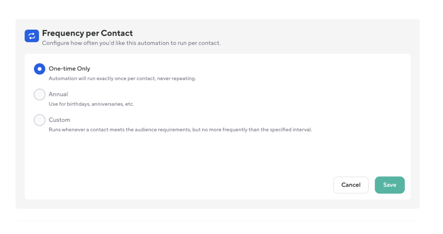
Task: Choose the Annual radio button
Action: coord(40,94)
